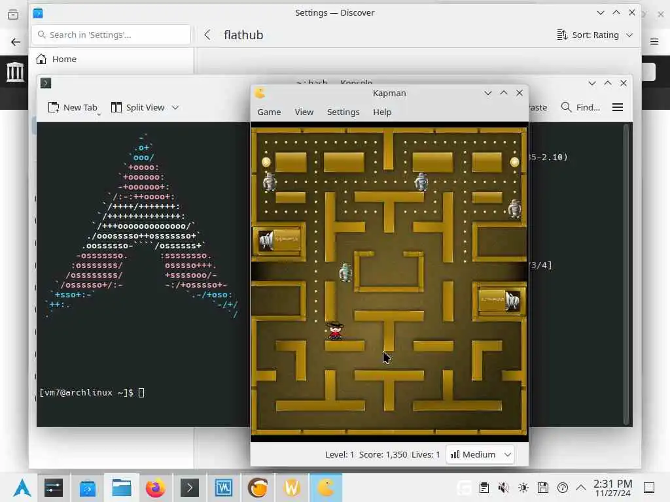
Task: Open the brightness tray icon
Action: click(x=523, y=488)
